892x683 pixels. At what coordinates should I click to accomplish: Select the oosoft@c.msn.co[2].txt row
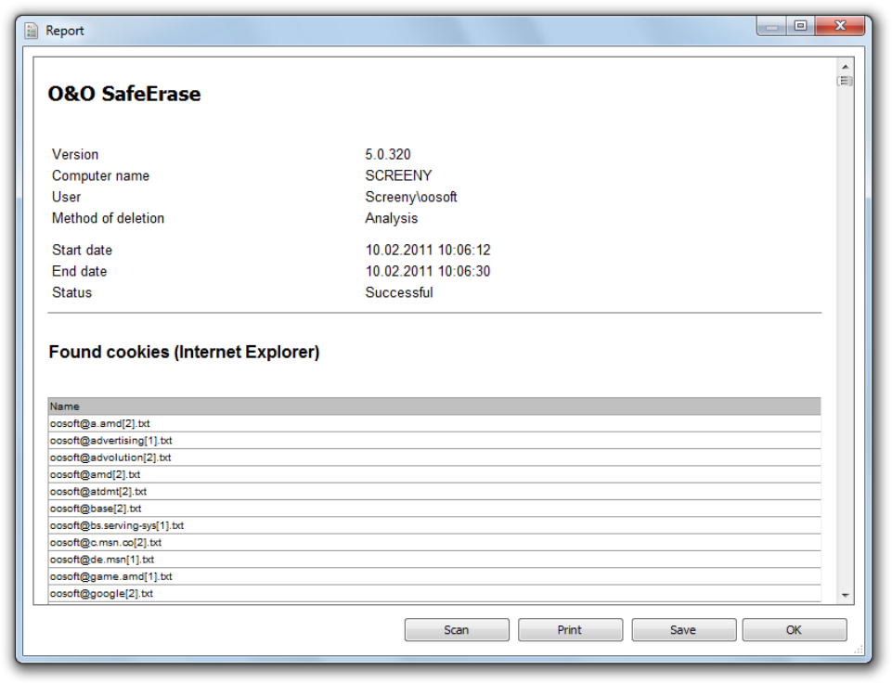(434, 543)
